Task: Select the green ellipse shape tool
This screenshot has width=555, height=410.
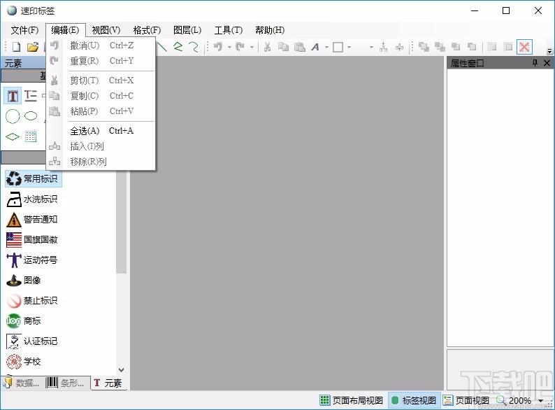Action: (31, 116)
